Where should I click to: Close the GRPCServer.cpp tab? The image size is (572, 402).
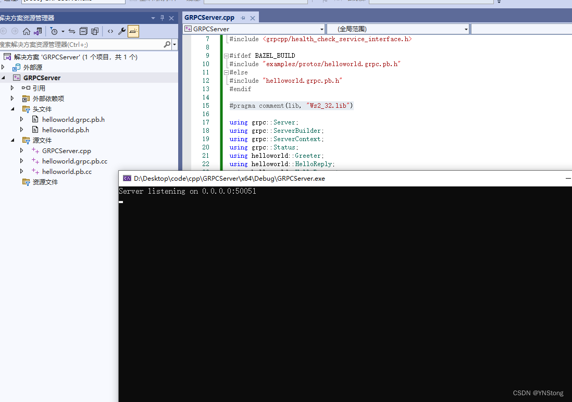coord(253,18)
